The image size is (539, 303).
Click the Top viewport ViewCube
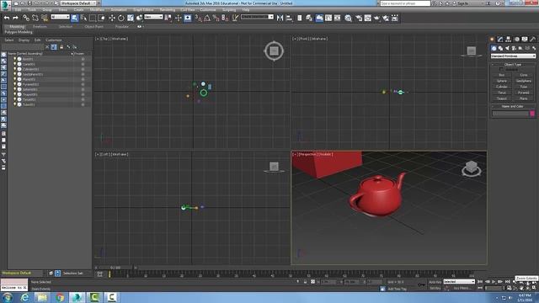(274, 51)
